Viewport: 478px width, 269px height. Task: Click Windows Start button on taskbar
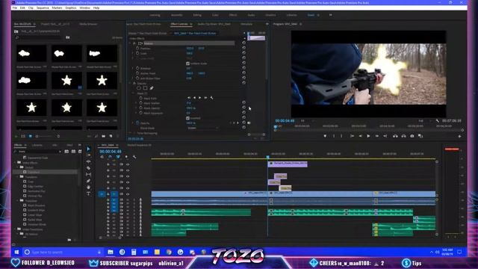16,252
